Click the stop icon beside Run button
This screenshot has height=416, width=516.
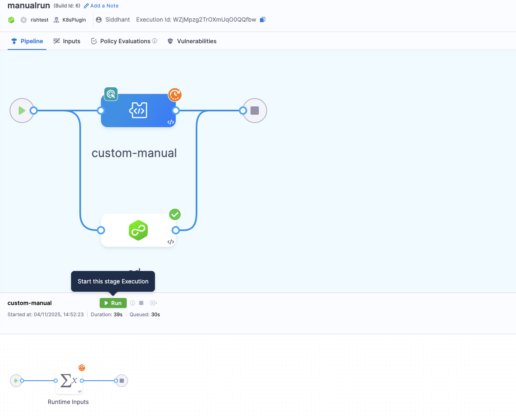pos(141,303)
